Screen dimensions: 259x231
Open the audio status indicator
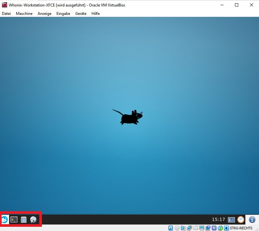(x=183, y=228)
